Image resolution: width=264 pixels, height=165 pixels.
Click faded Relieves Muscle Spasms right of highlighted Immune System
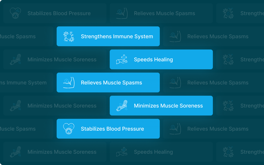tap(218, 36)
